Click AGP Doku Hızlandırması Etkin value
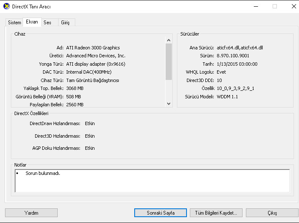Viewport: 299px width, 223px height. 90,148
